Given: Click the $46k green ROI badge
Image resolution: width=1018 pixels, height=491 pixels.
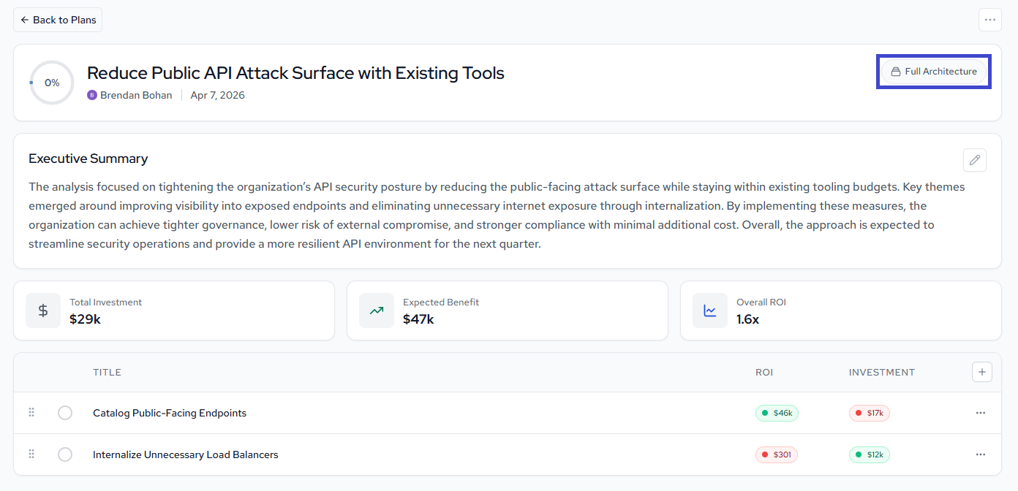Looking at the screenshot, I should pos(777,413).
